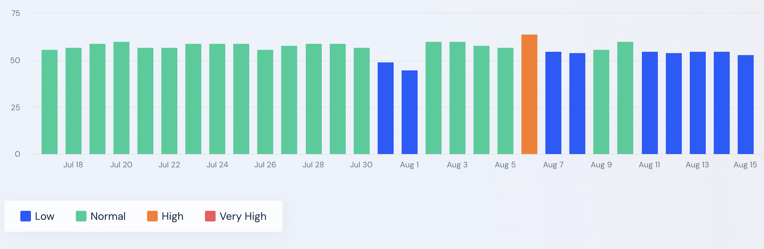Click the green bar above Aug 9
This screenshot has width=764, height=249.
pyautogui.click(x=601, y=102)
